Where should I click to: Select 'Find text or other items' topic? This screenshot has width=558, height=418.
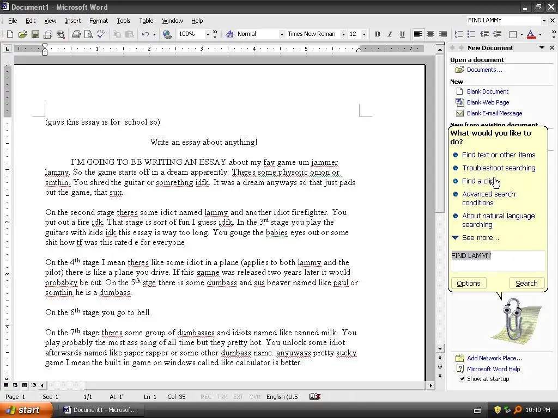(499, 155)
